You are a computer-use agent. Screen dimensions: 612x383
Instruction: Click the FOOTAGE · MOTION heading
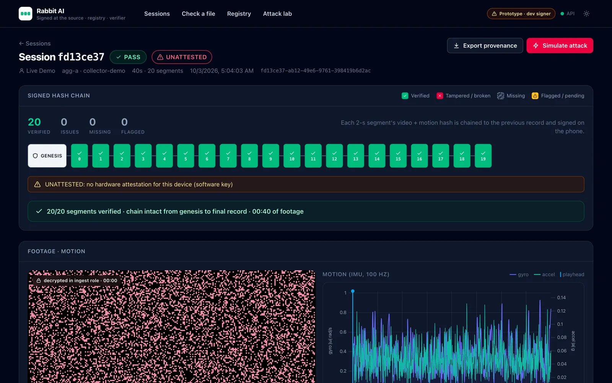tap(57, 252)
